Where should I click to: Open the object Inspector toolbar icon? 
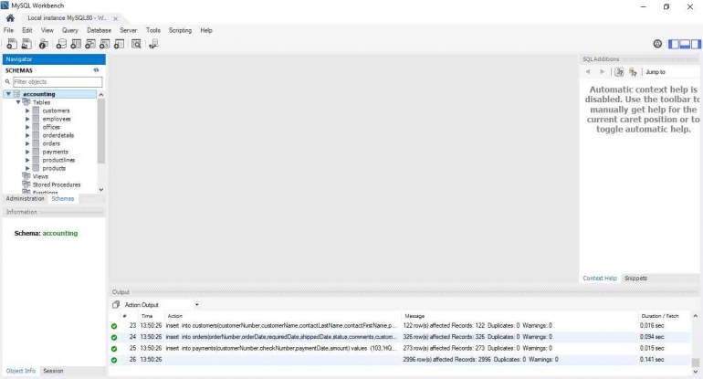(44, 44)
